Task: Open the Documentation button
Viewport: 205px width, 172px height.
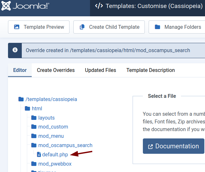Action: pyautogui.click(x=174, y=146)
